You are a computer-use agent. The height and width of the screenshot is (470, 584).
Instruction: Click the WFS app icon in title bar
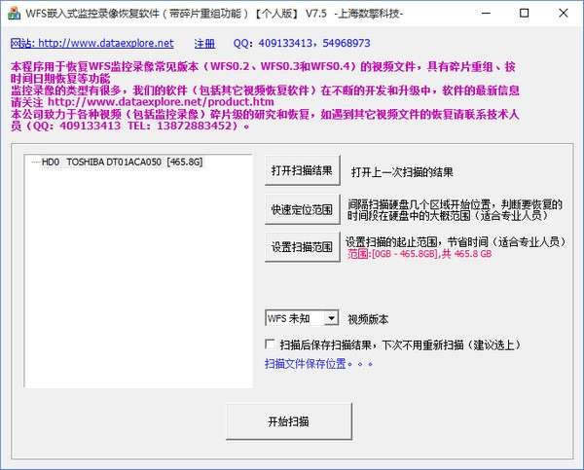tap(15, 14)
